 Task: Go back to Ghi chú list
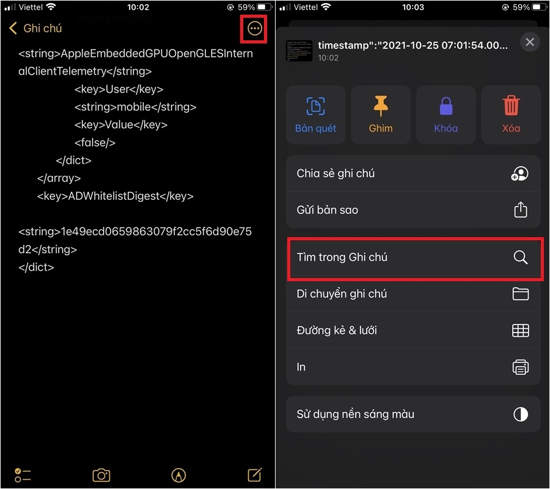point(35,28)
